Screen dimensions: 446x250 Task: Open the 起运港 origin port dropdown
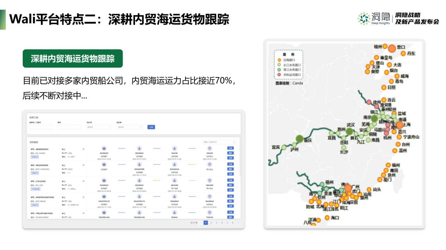click(130, 127)
